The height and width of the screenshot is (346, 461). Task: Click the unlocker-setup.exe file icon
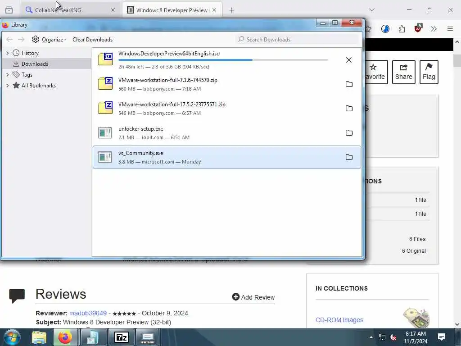(105, 133)
